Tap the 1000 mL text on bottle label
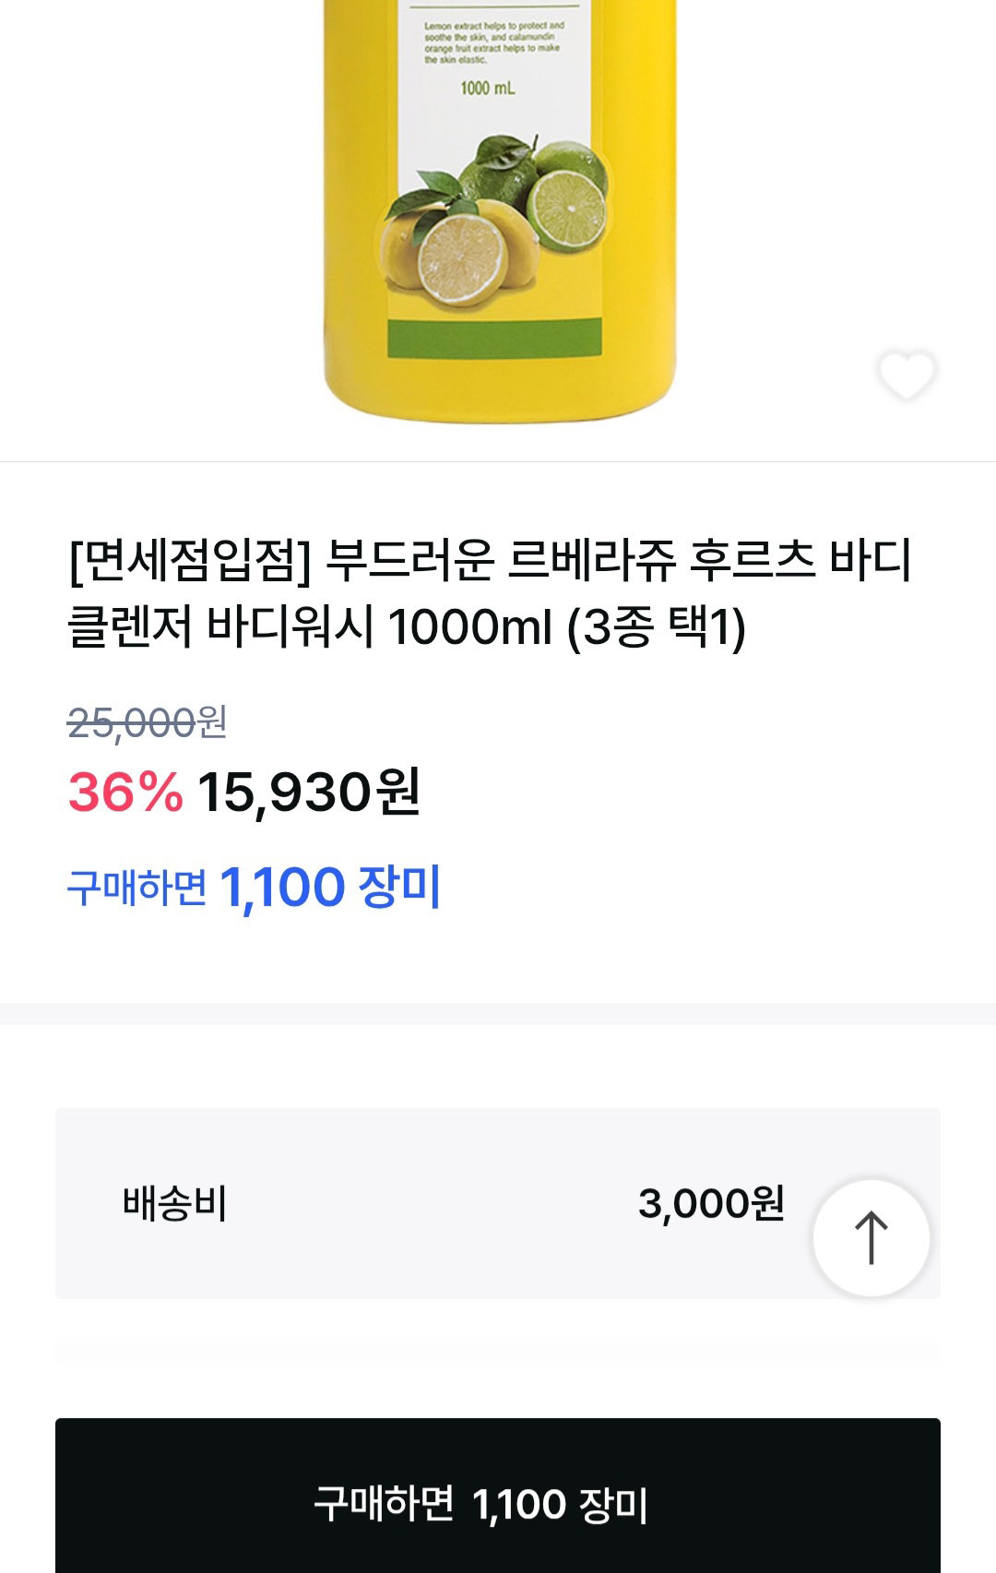The height and width of the screenshot is (1573, 996). 488,89
